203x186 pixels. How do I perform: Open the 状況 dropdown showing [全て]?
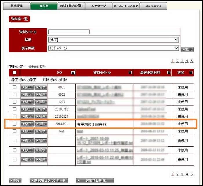click(x=113, y=40)
